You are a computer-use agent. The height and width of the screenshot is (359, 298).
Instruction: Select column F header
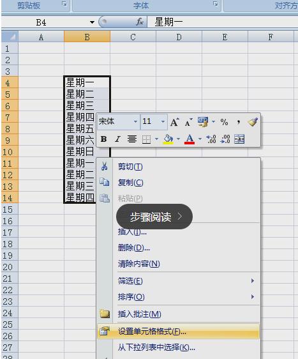(271, 37)
